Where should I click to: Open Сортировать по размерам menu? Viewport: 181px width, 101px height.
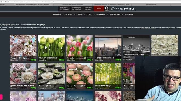click(x=77, y=8)
